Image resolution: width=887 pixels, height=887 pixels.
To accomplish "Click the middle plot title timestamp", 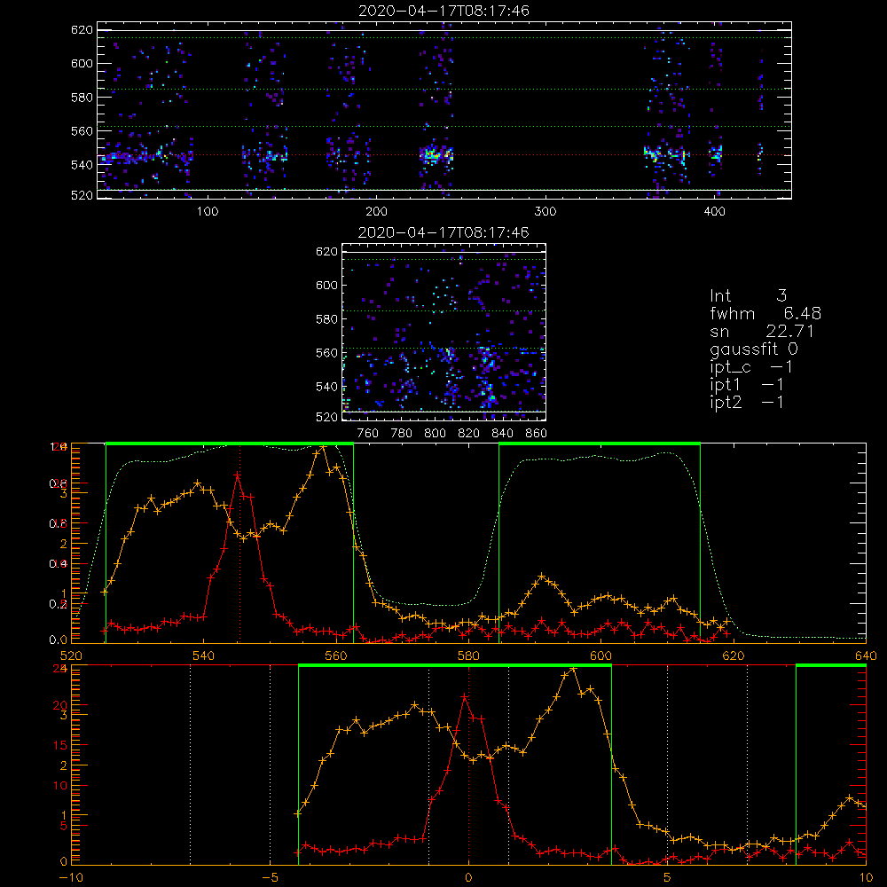I will click(443, 232).
